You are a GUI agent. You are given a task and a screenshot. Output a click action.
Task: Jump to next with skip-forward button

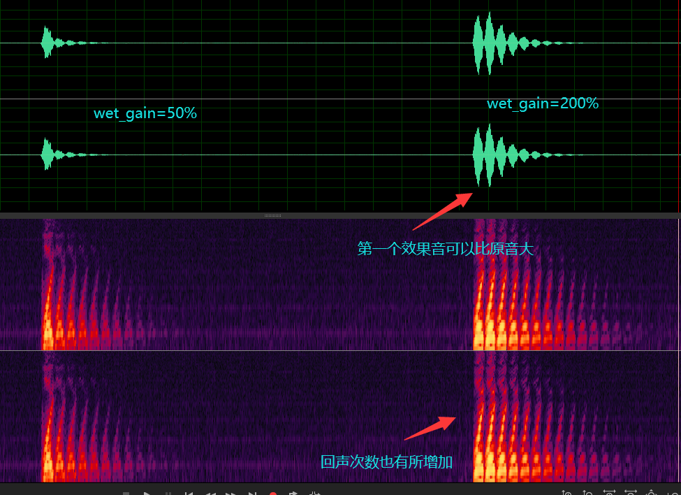(x=252, y=494)
